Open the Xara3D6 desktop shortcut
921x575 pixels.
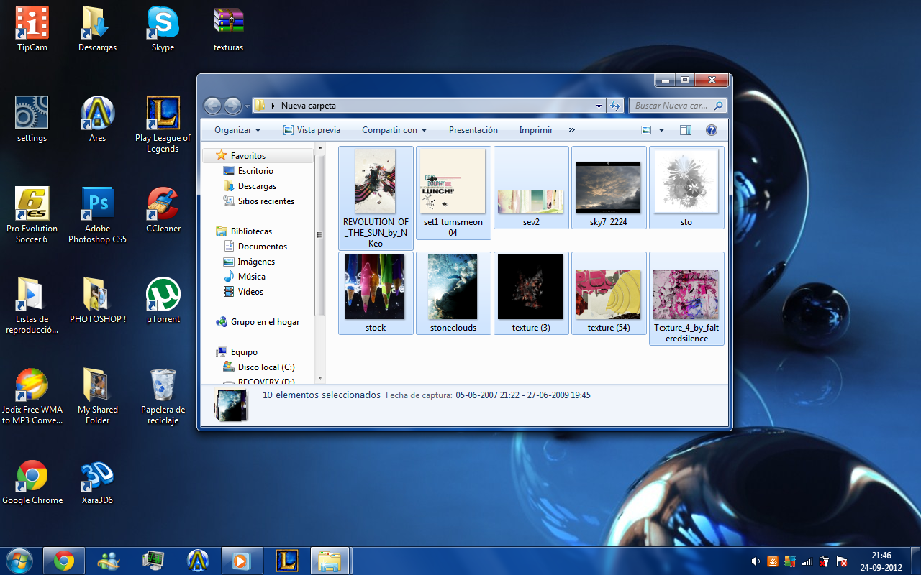tap(98, 482)
